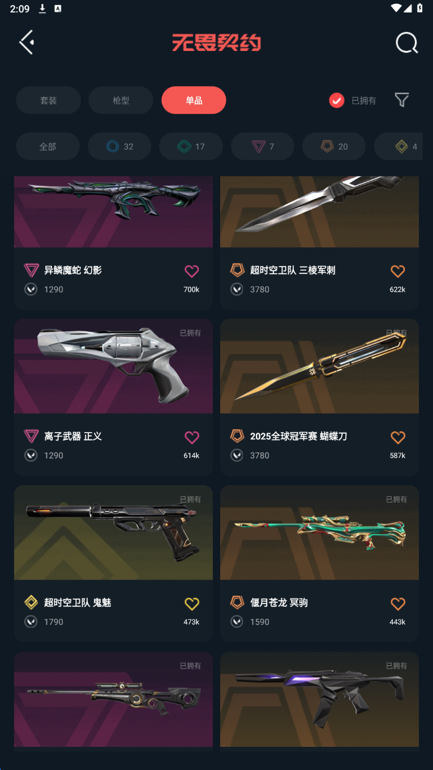Tap the back arrow icon
433x770 pixels.
(x=27, y=42)
